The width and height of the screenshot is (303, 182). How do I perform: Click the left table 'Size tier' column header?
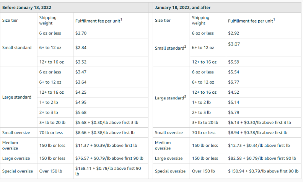10,20
